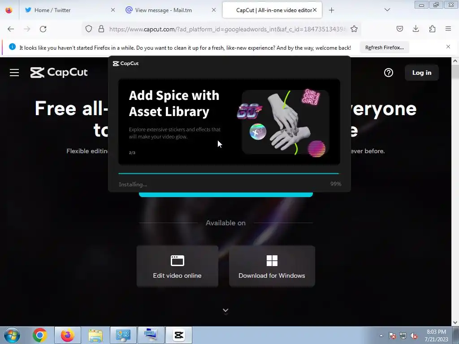Image resolution: width=459 pixels, height=344 pixels.
Task: Click the Refresh Firefox... button
Action: pos(384,47)
